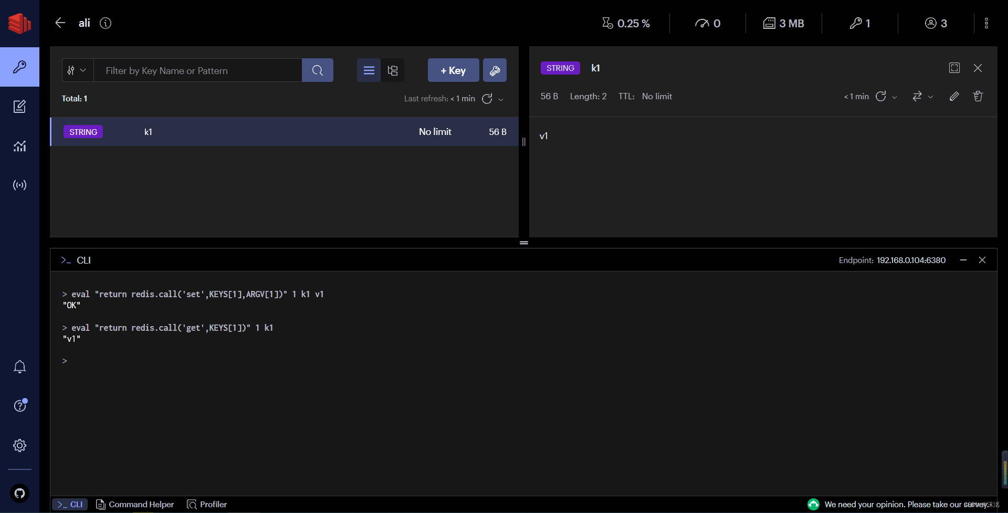The height and width of the screenshot is (513, 1008).
Task: Click the Filter by Key Name field
Action: [x=199, y=70]
